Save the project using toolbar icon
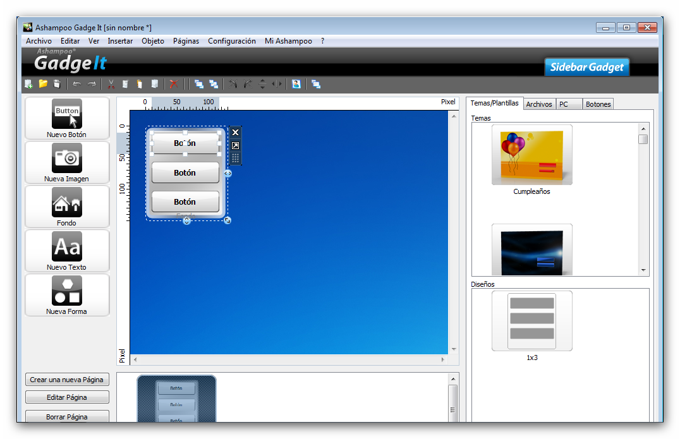 (x=57, y=83)
